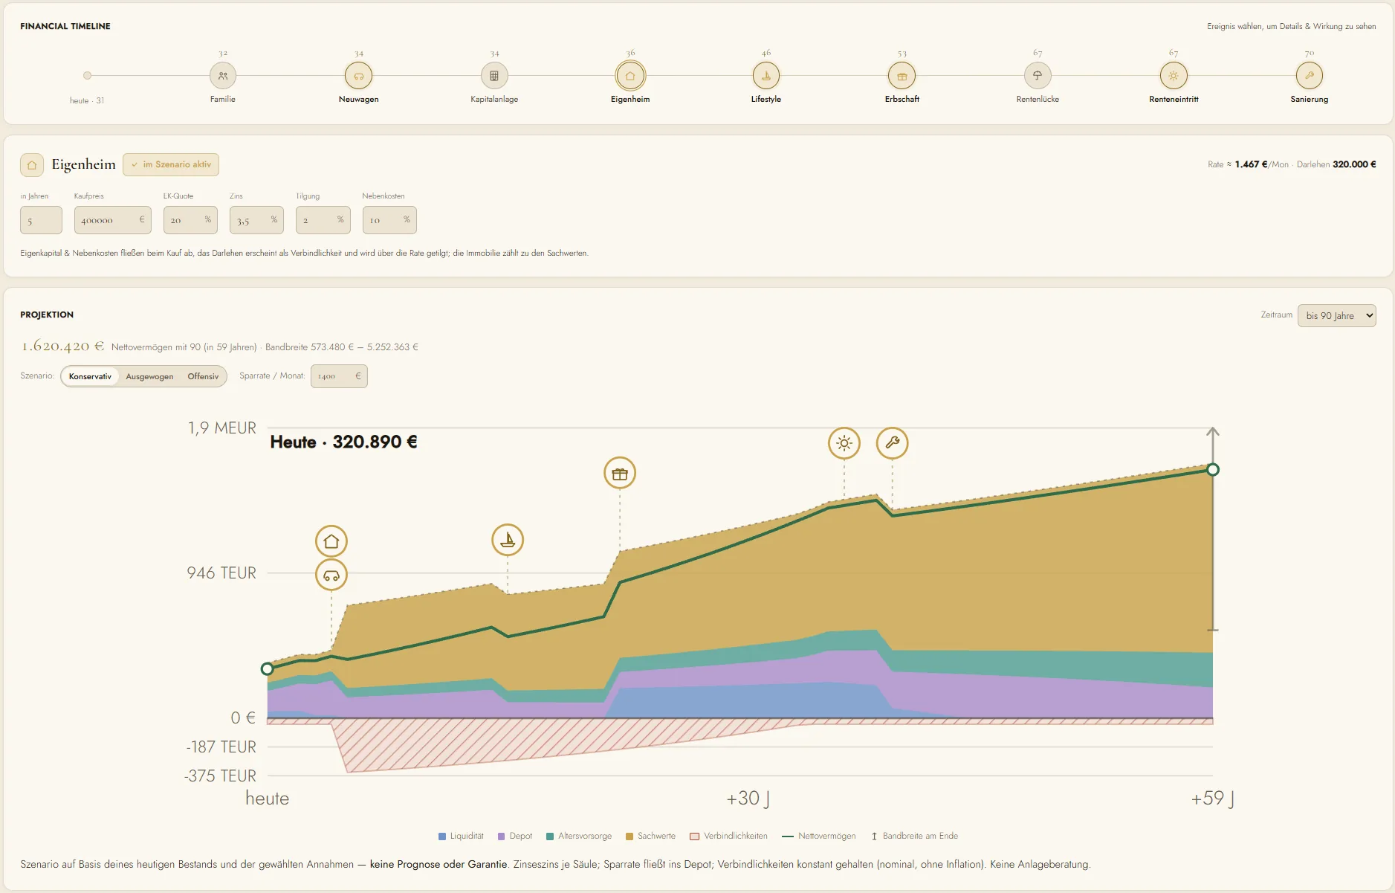
Task: Open the Kapitalanlage event icon
Action: tap(494, 76)
